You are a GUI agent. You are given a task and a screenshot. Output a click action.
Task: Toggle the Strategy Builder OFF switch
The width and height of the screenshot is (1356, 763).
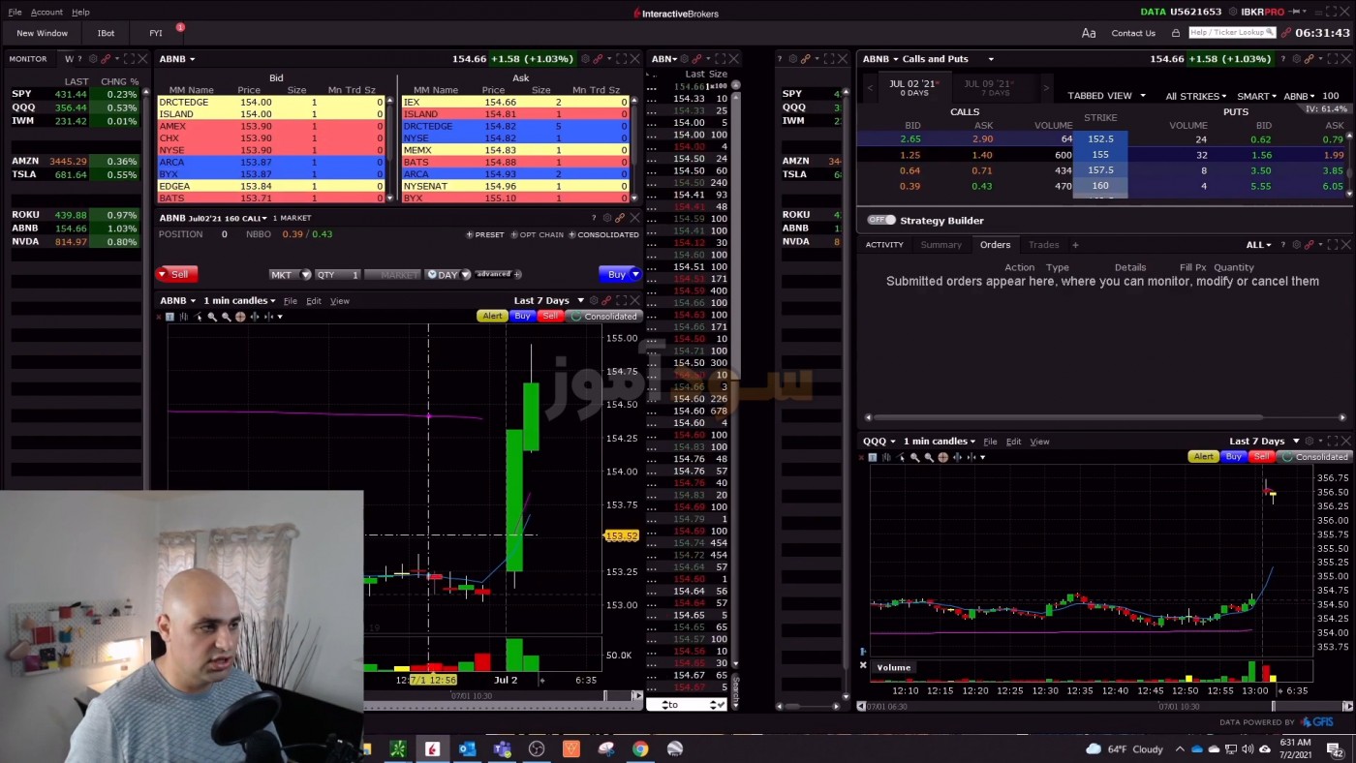tap(879, 220)
